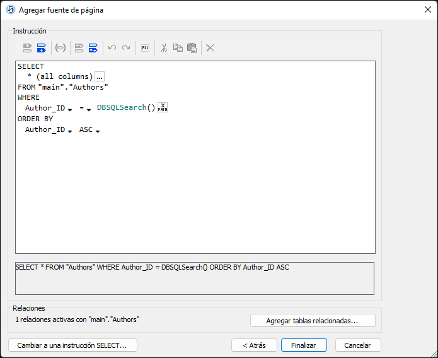Click the ALL toolbar icon
The height and width of the screenshot is (358, 438).
tap(145, 47)
